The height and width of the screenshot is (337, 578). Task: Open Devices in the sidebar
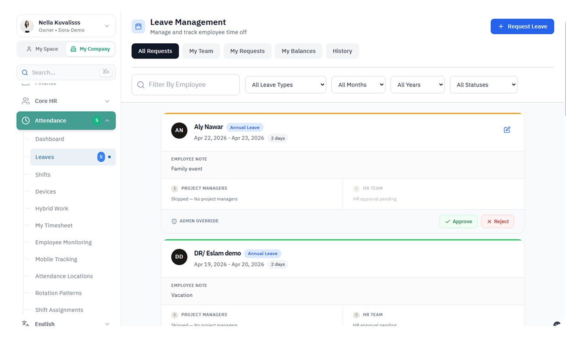[46, 191]
